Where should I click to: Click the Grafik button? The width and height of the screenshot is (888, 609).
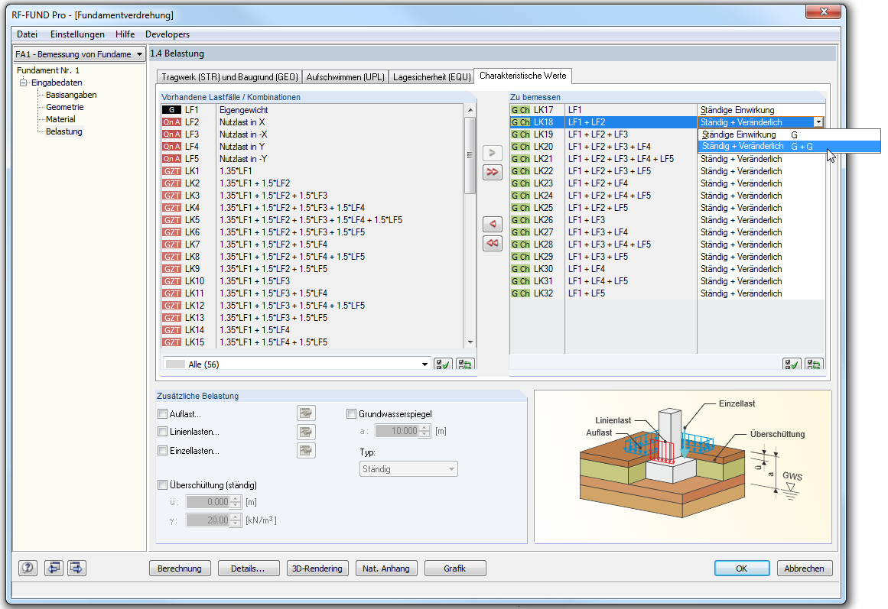point(455,569)
